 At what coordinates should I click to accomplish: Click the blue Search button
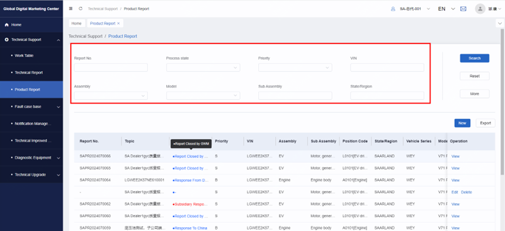click(x=474, y=59)
